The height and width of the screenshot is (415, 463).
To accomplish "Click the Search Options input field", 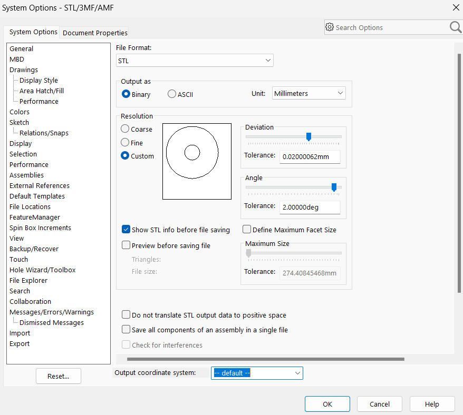I will (391, 27).
